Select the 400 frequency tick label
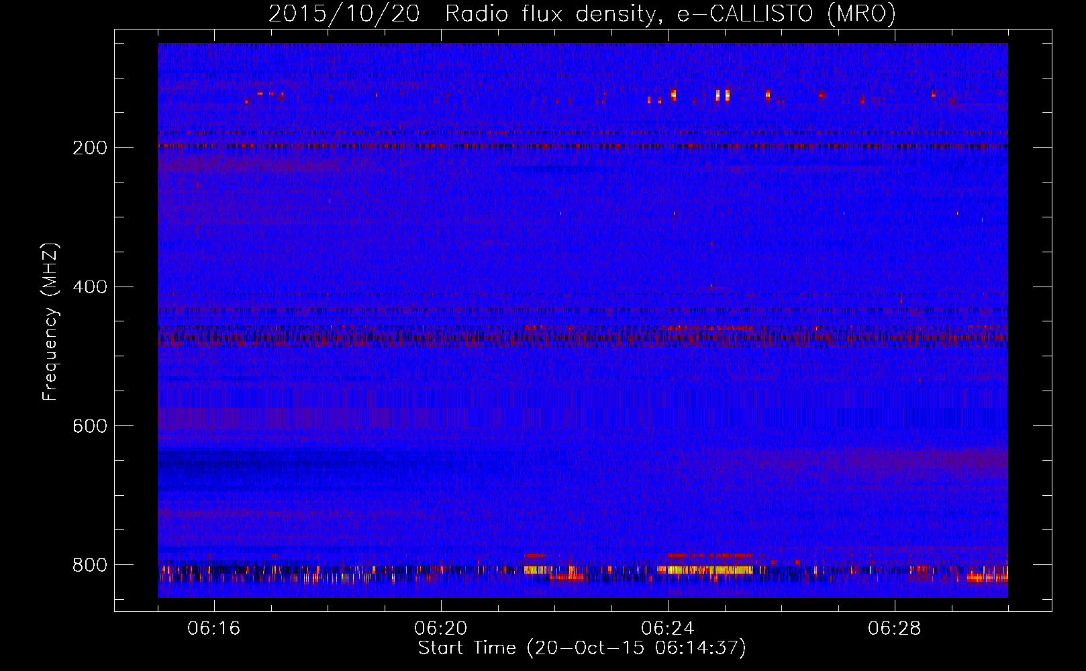Viewport: 1086px width, 671px height. (89, 287)
